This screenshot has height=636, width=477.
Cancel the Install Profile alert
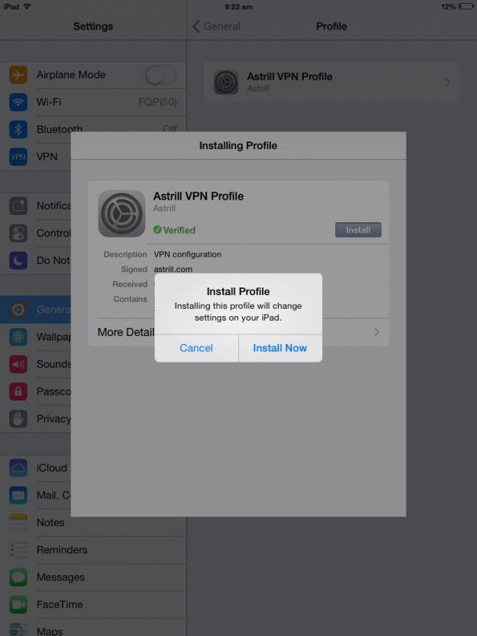pyautogui.click(x=197, y=348)
